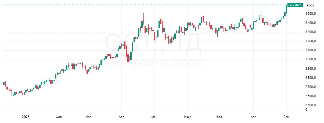
Task: Click the Мар month label on time axis
Action: tap(88, 117)
